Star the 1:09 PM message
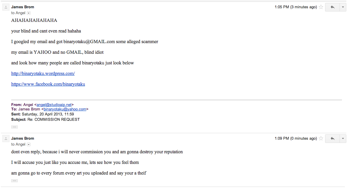 [x=321, y=139]
